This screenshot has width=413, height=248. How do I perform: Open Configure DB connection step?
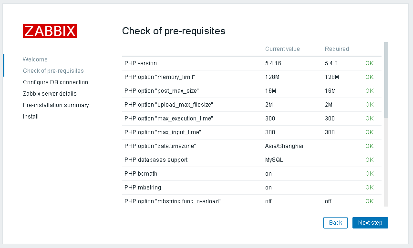[x=55, y=82]
